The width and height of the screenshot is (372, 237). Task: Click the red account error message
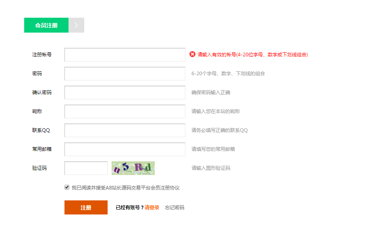253,55
